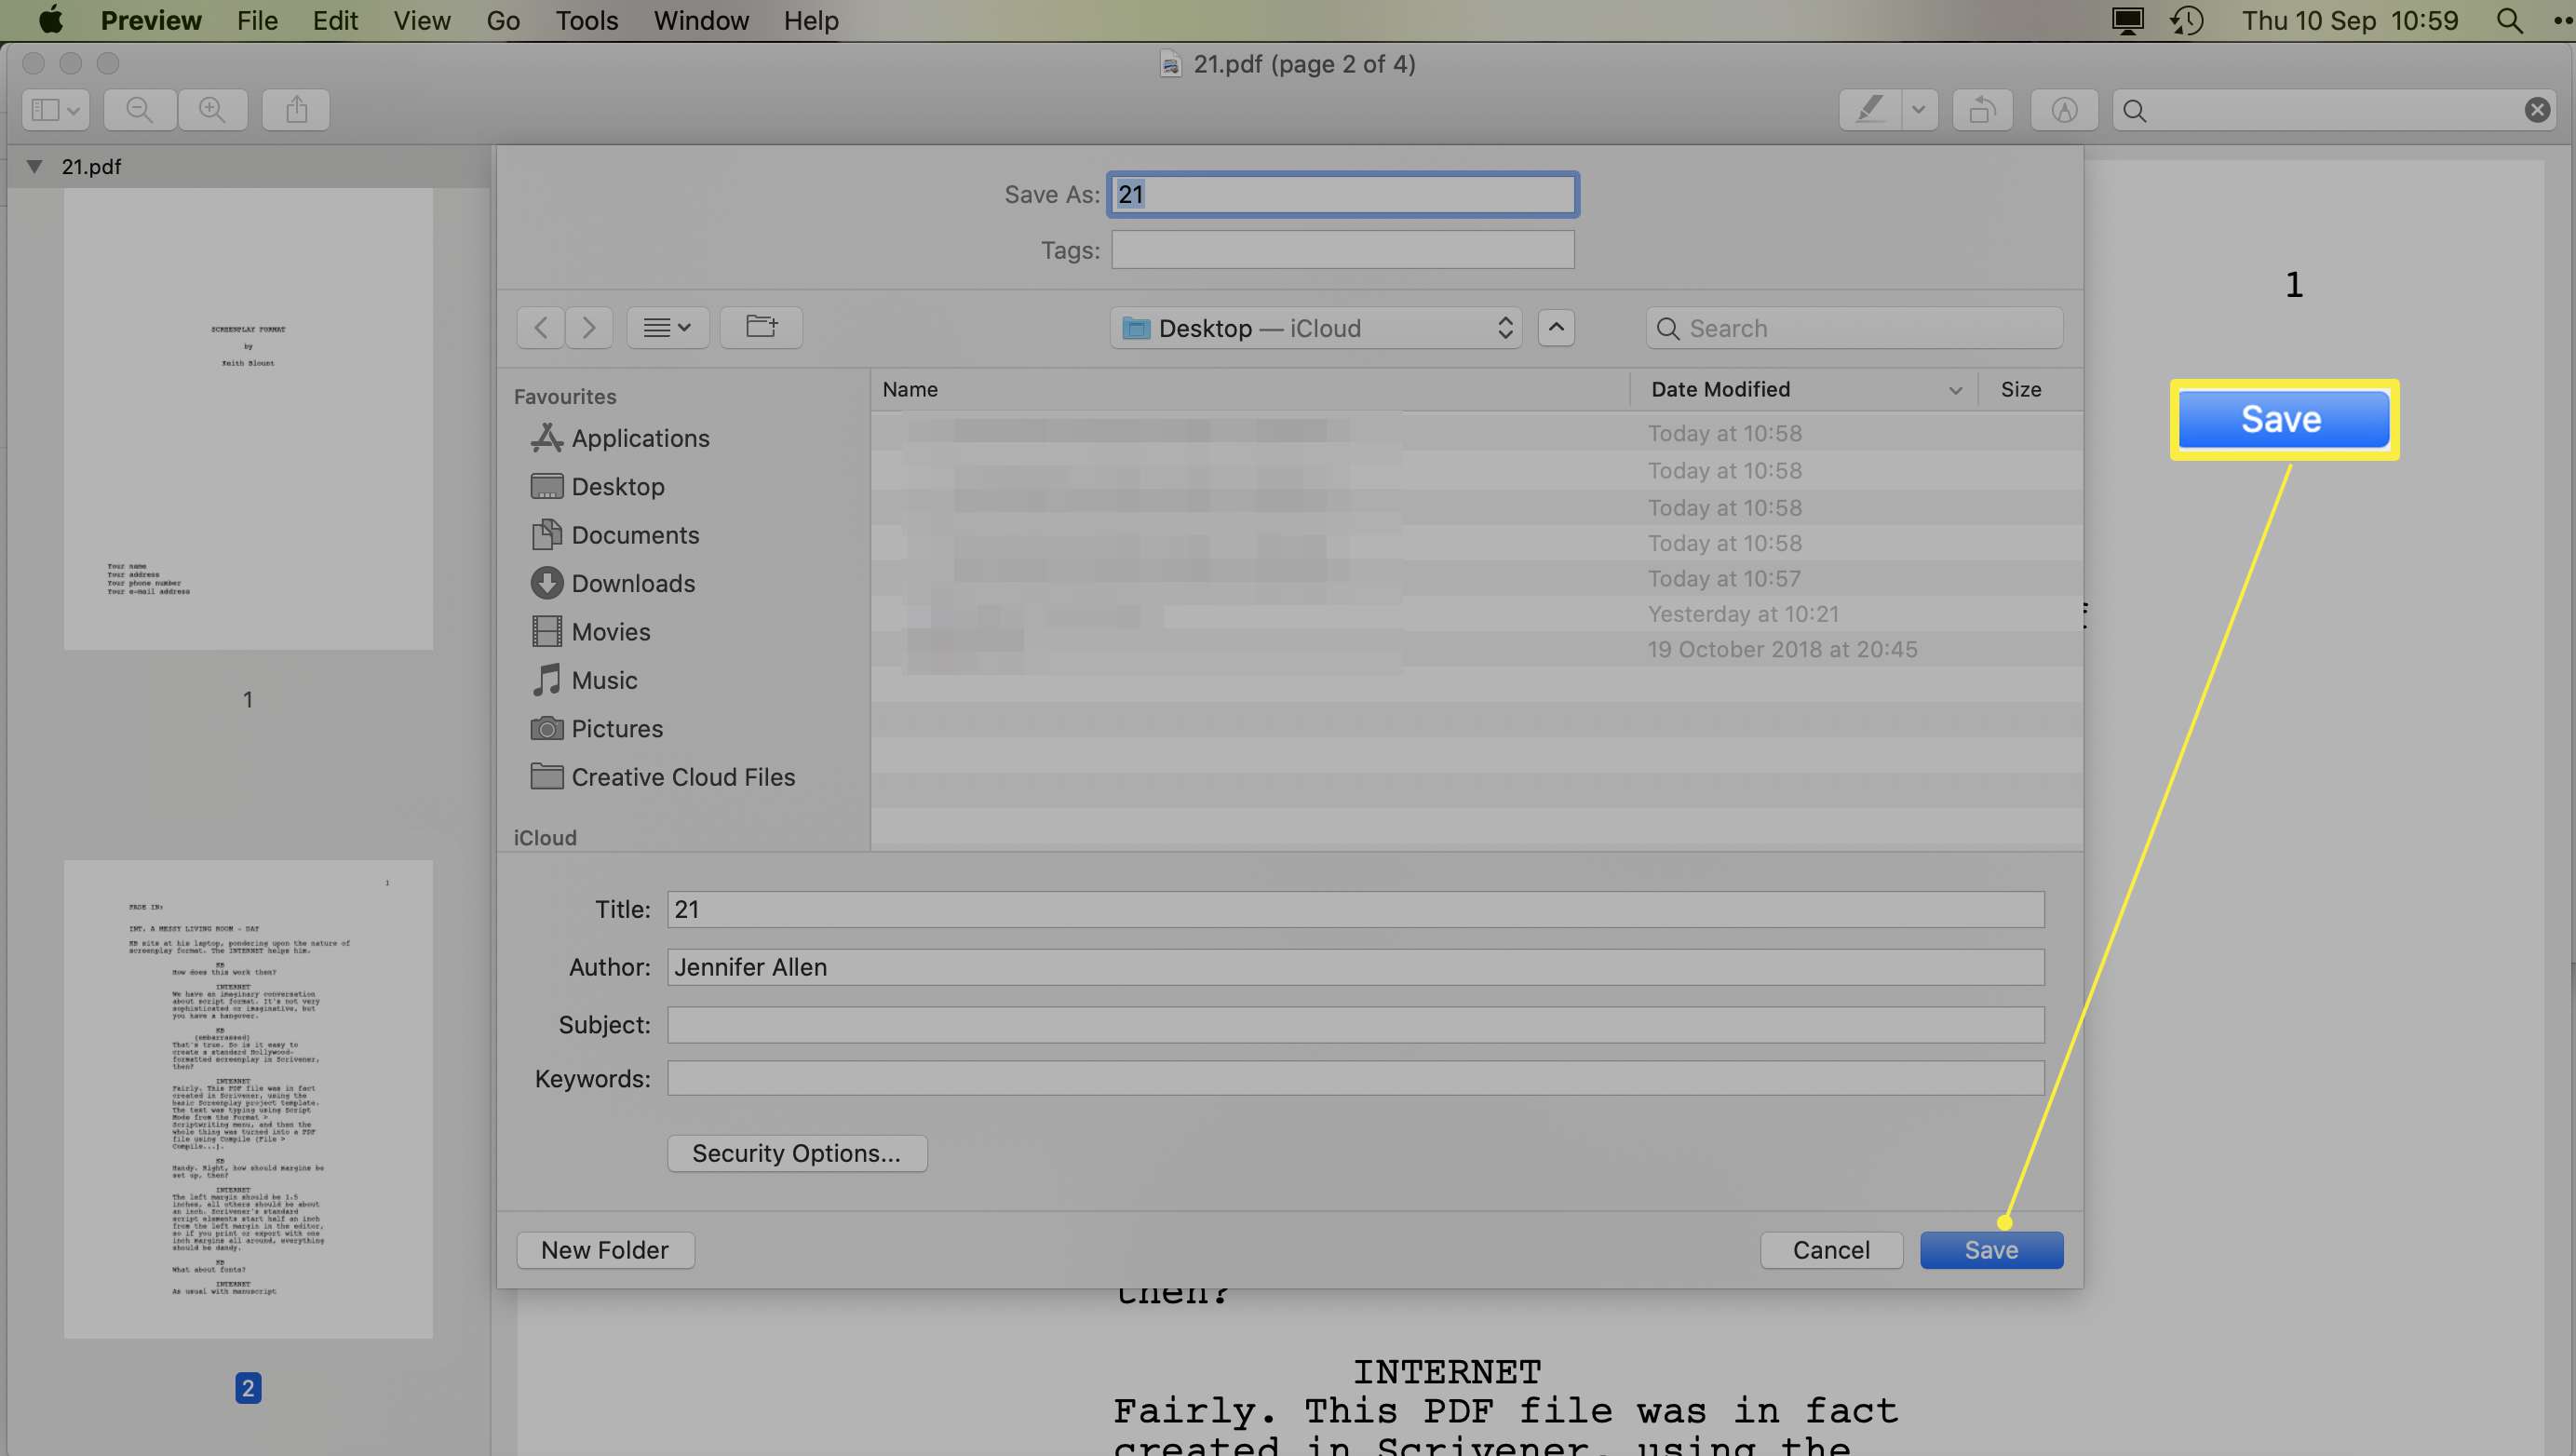2576x1456 pixels.
Task: Select Music in Favourites
Action: coord(584,680)
